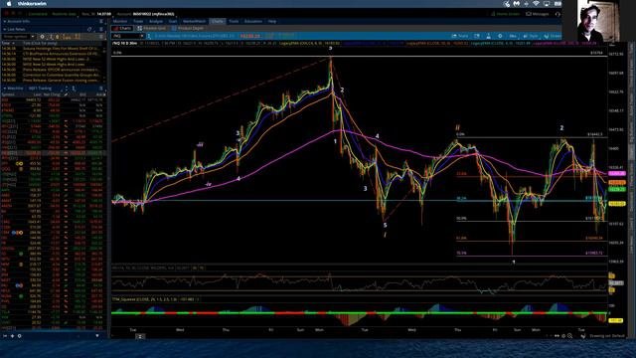Screen dimensions: 636x358
Task: Click the green price bubble on the price axis
Action: point(616,190)
